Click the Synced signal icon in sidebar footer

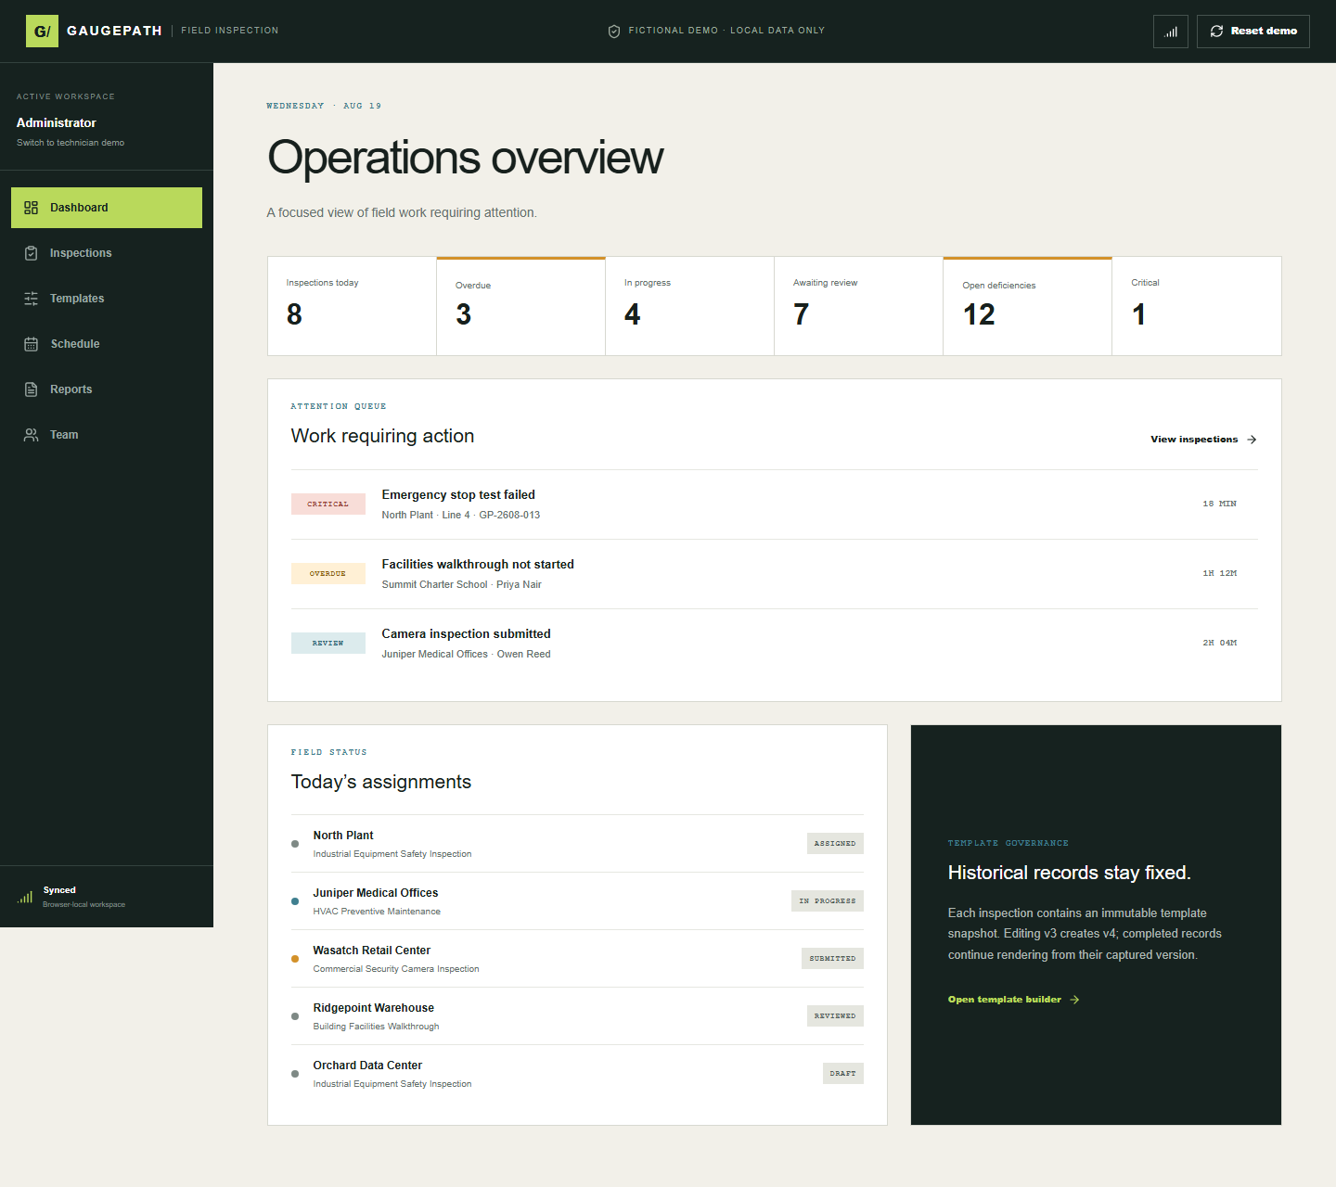click(x=25, y=897)
